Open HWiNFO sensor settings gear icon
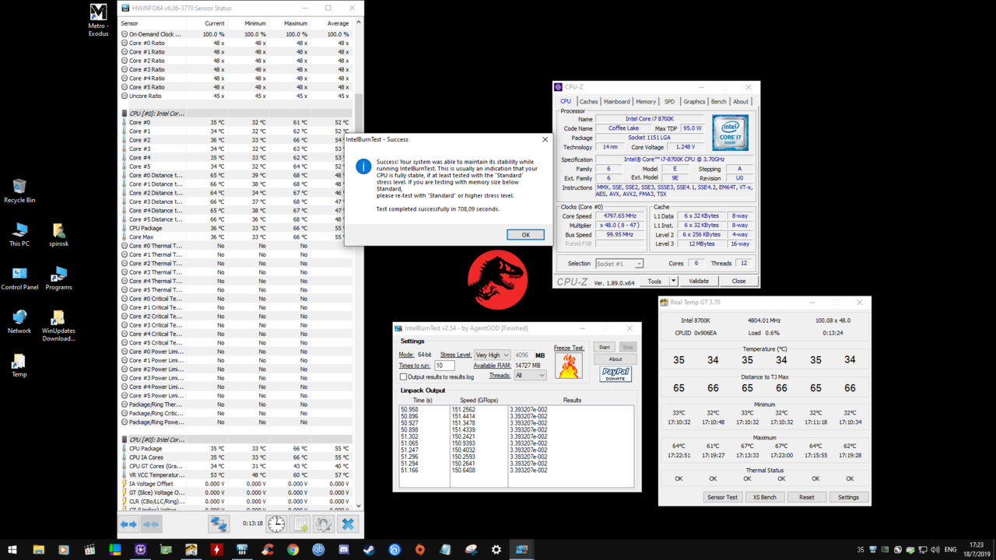Screen dimensions: 996x560 pos(324,524)
